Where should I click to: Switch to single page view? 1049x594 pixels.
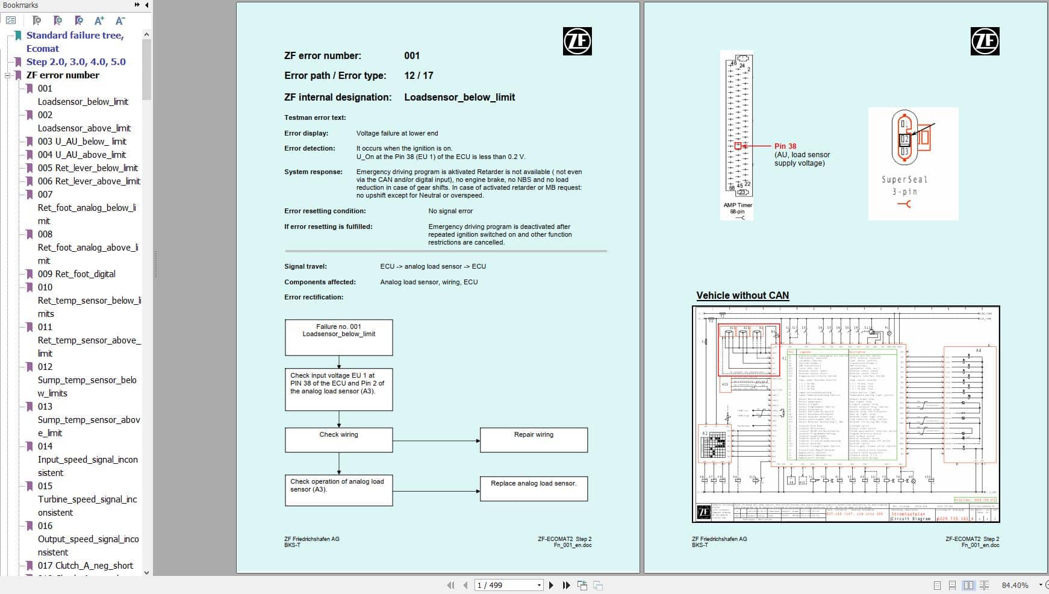click(x=937, y=585)
